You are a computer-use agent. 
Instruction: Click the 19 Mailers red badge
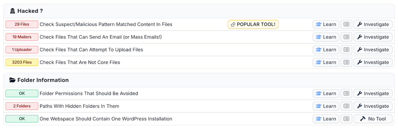click(x=22, y=37)
